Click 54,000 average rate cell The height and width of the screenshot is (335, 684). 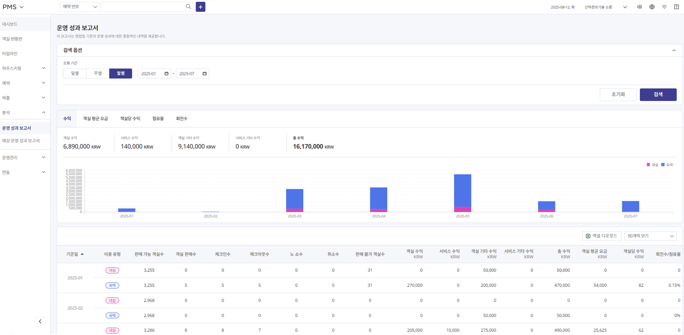(600, 285)
